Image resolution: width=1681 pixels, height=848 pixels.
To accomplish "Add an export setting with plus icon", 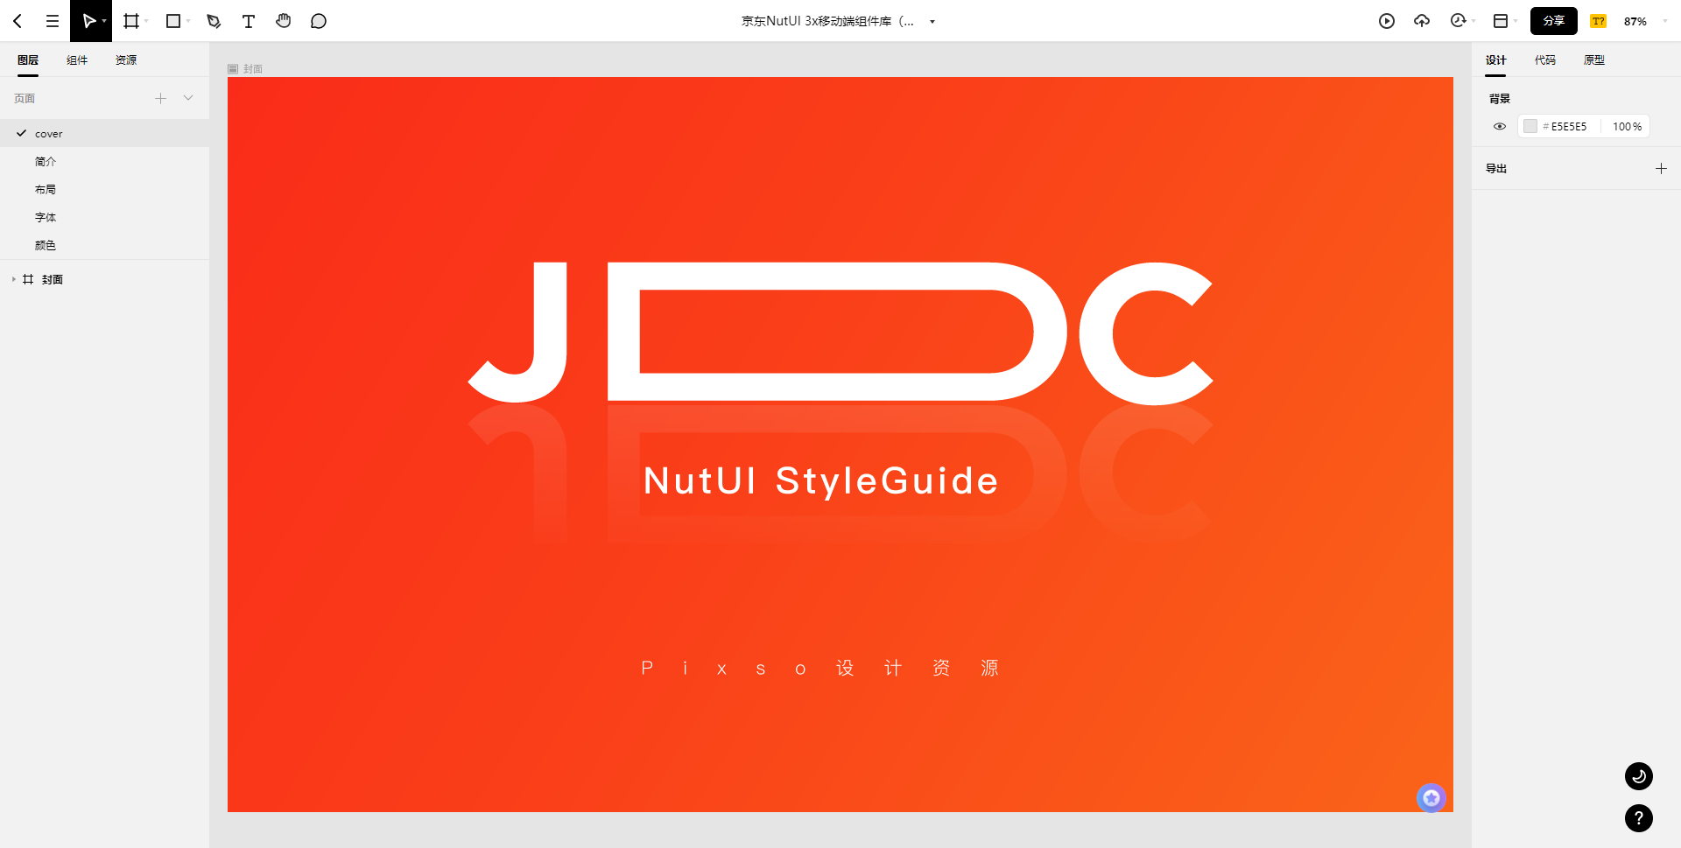I will pos(1661,168).
